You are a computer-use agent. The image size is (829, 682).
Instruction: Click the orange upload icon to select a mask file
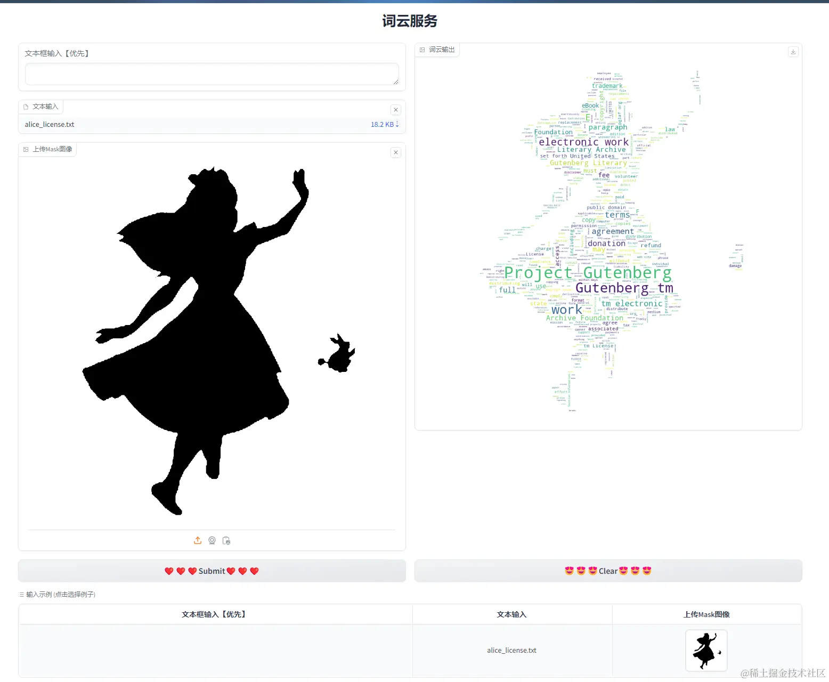coord(198,540)
